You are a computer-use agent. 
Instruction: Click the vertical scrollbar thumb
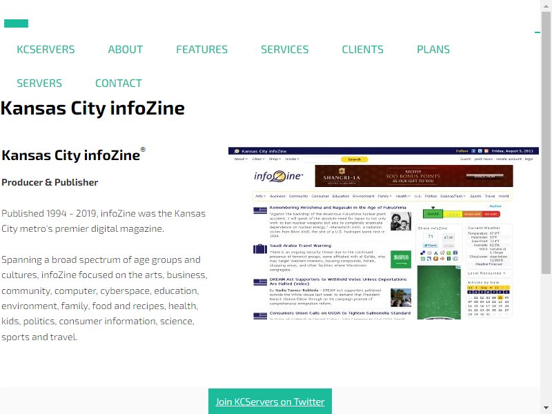[546, 143]
